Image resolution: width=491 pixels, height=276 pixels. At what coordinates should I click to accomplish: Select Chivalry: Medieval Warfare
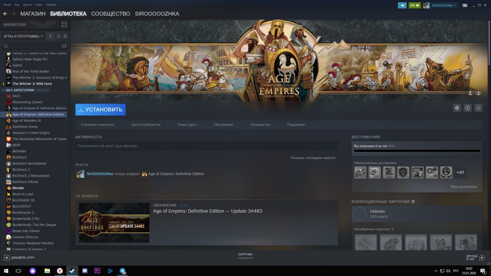click(x=33, y=243)
